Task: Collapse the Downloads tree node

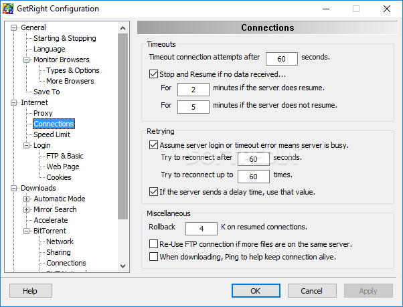Action: (13, 189)
